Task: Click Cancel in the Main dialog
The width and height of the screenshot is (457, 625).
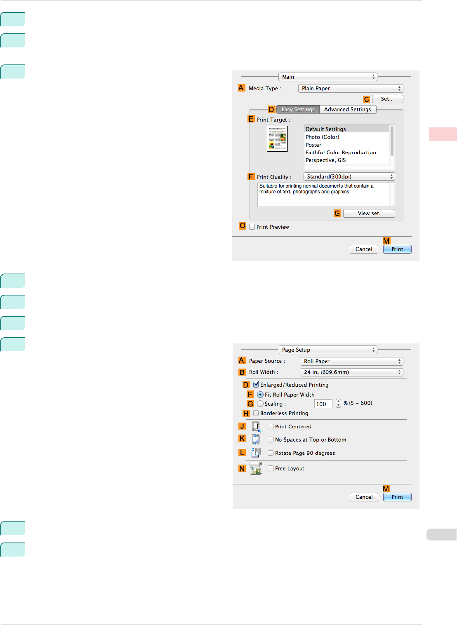Action: coord(364,249)
